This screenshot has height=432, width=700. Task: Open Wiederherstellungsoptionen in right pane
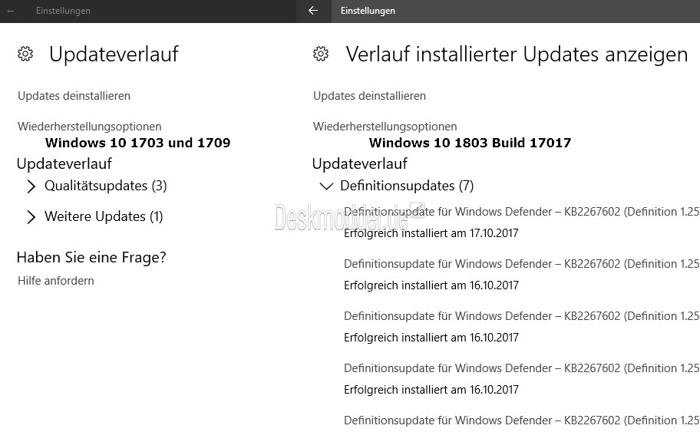click(x=385, y=127)
